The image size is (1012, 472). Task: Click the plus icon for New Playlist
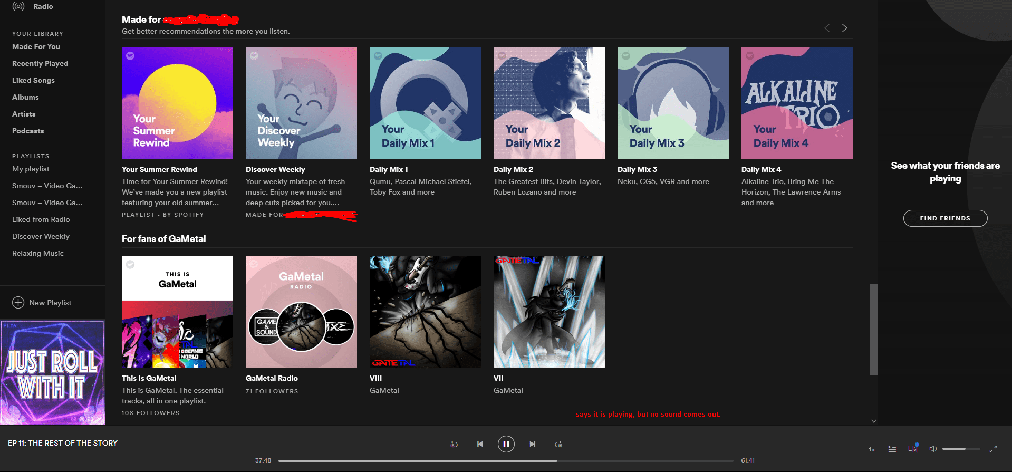pos(18,303)
